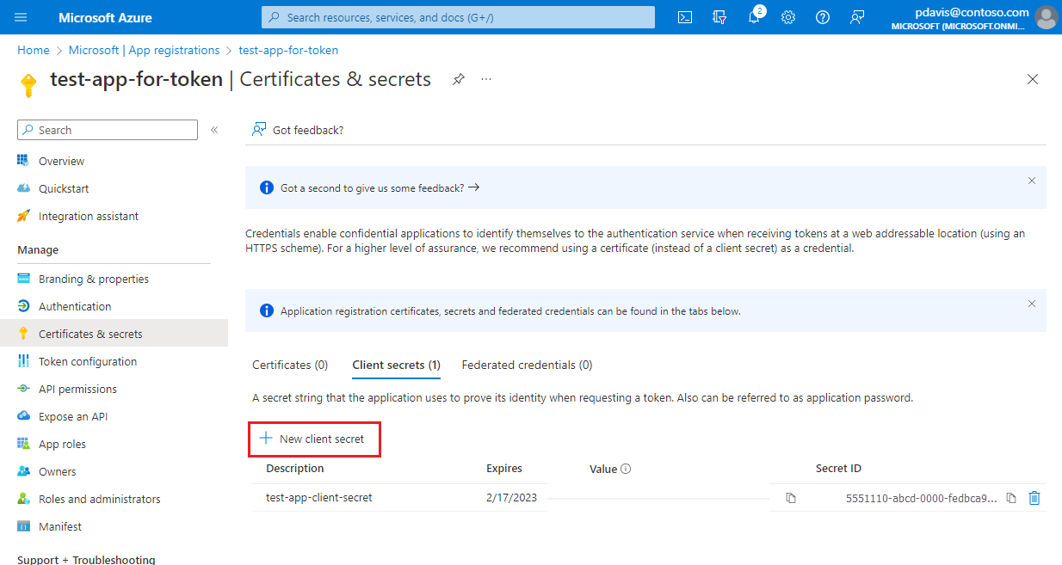Viewport: 1062px width, 565px height.
Task: Dismiss the application registration info banner
Action: (x=1032, y=304)
